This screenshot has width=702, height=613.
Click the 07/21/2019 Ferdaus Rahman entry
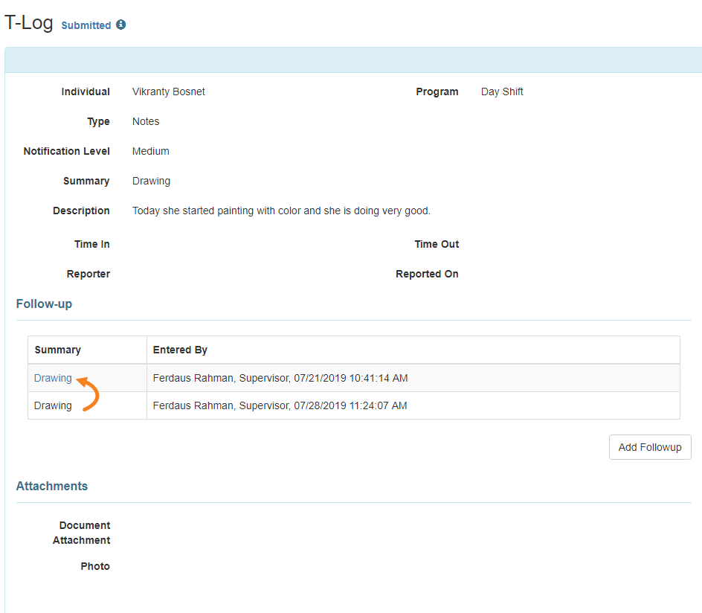click(x=280, y=378)
